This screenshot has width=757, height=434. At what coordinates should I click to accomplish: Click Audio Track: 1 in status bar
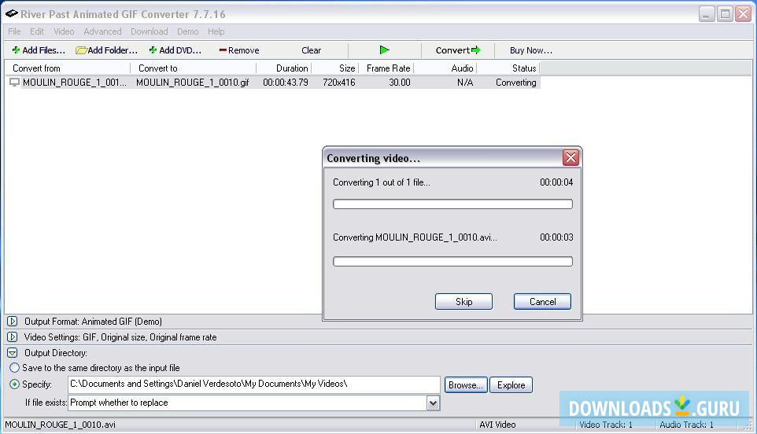[686, 425]
